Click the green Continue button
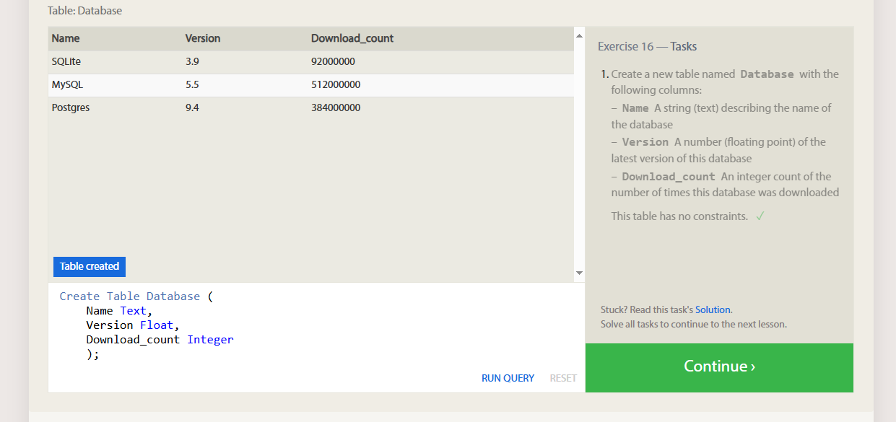This screenshot has width=896, height=422. 719,368
